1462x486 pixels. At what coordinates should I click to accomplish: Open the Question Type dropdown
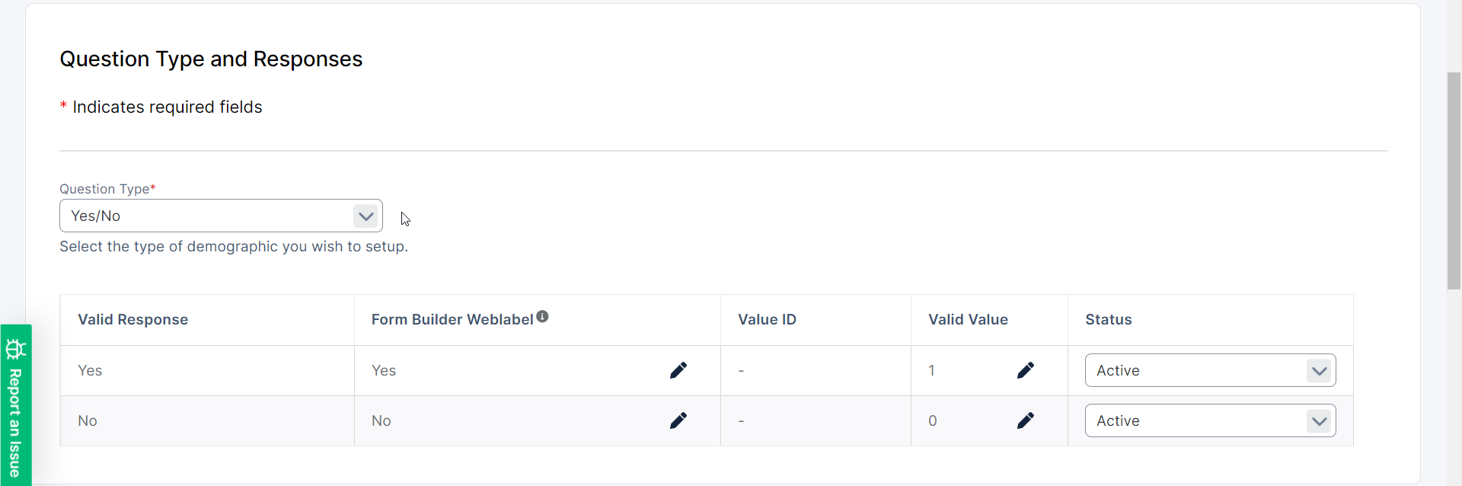tap(221, 216)
